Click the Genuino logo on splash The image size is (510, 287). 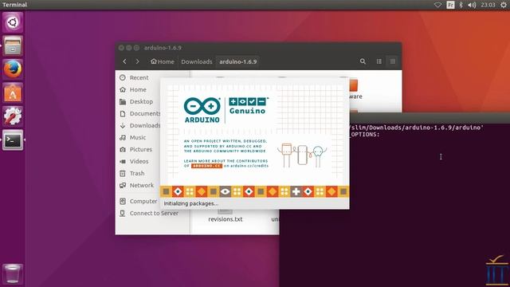248,106
